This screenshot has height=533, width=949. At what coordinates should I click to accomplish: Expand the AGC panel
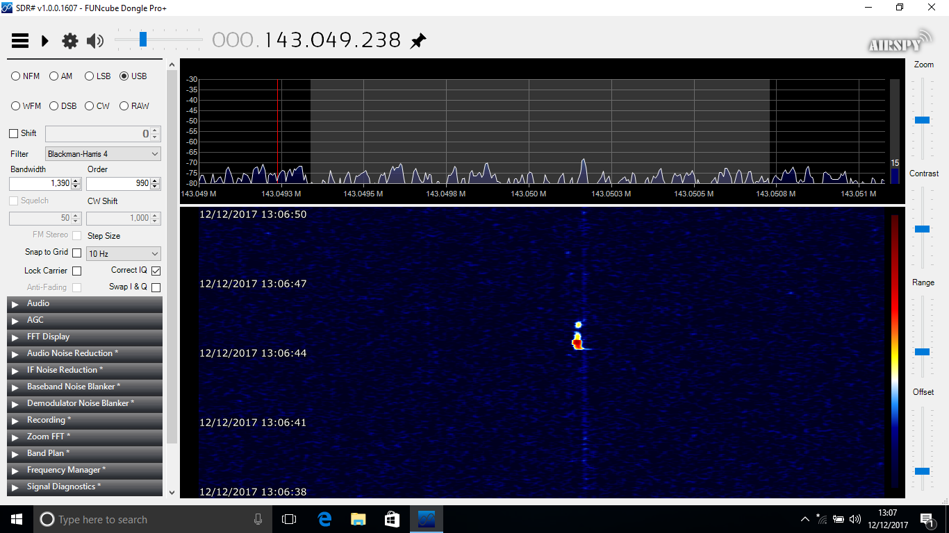pyautogui.click(x=85, y=321)
